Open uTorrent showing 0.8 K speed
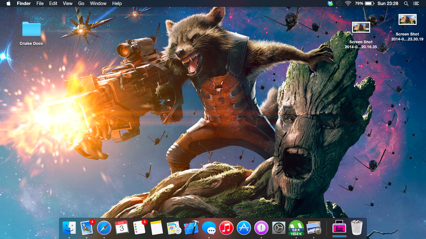The height and width of the screenshot is (239, 426). (x=296, y=228)
